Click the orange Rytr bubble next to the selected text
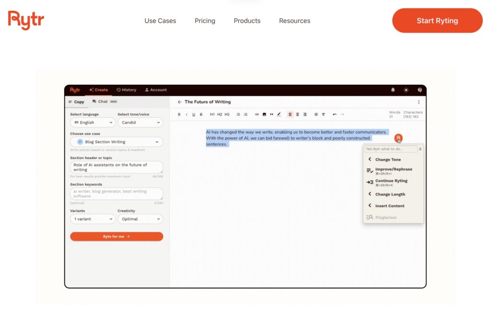Screen dimensions: 491x319 398,138
